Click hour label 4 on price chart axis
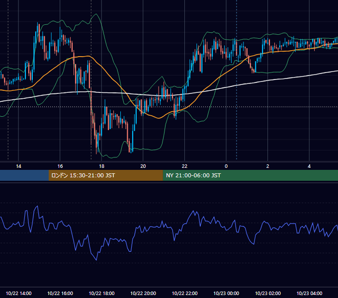The width and height of the screenshot is (338, 298). point(309,166)
